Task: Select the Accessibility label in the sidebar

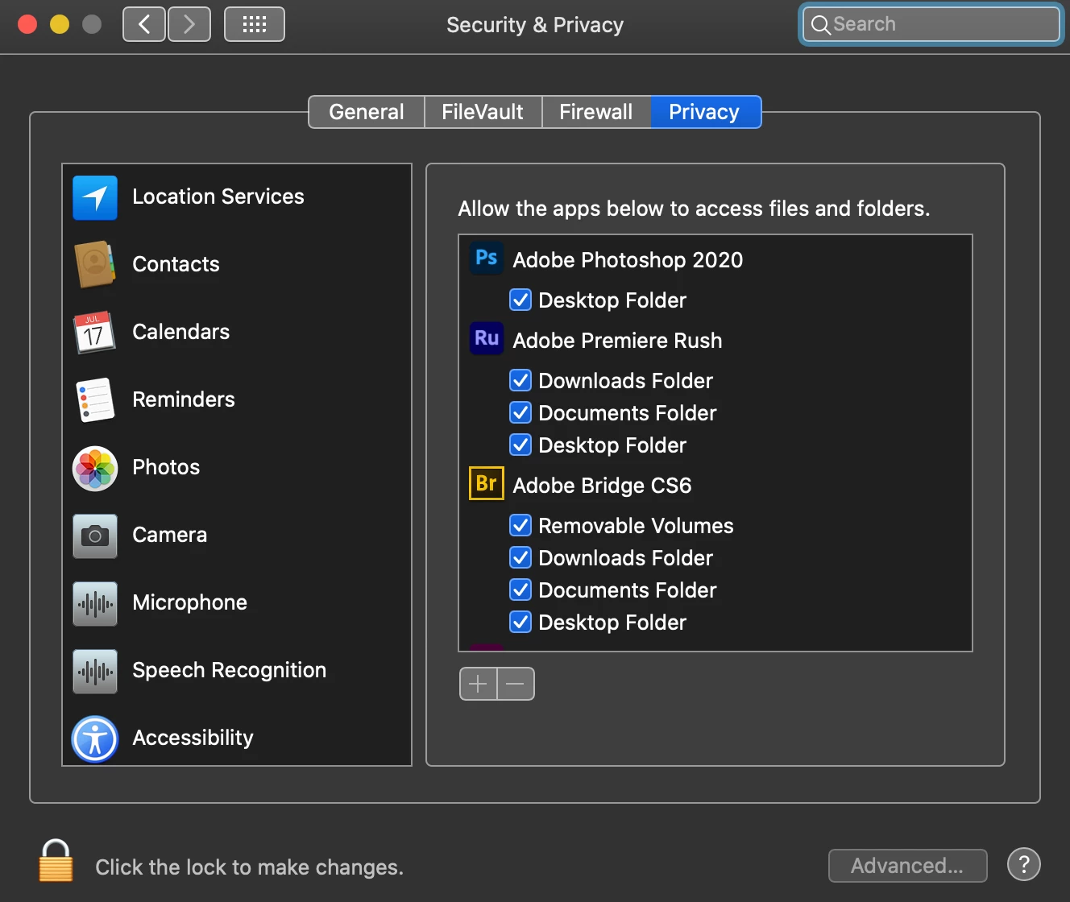Action: [193, 738]
